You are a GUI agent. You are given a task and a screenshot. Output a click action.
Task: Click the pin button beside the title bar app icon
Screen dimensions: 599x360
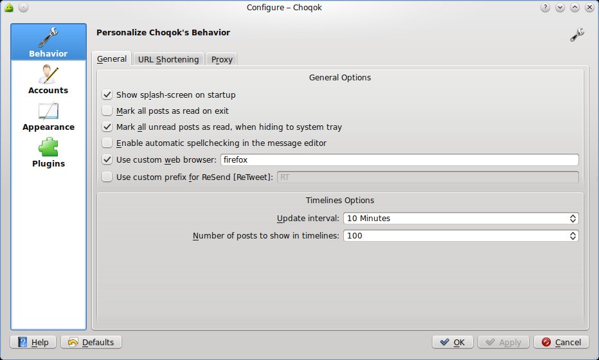[x=23, y=8]
